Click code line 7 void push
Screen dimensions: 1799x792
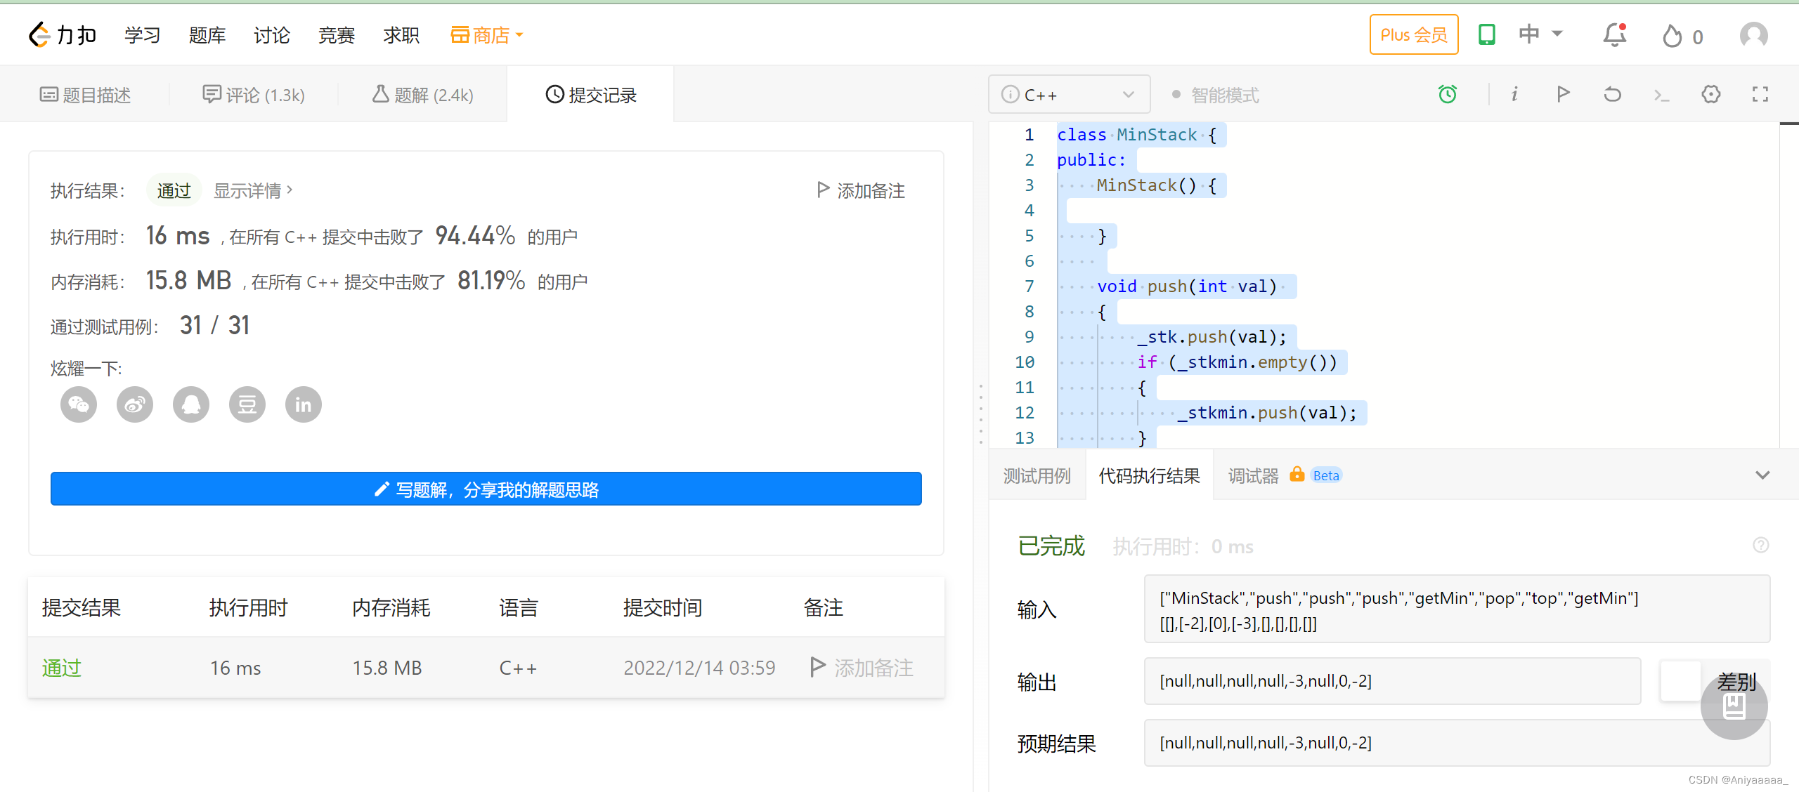coord(1187,286)
